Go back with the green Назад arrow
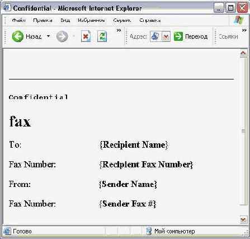 click(x=17, y=36)
